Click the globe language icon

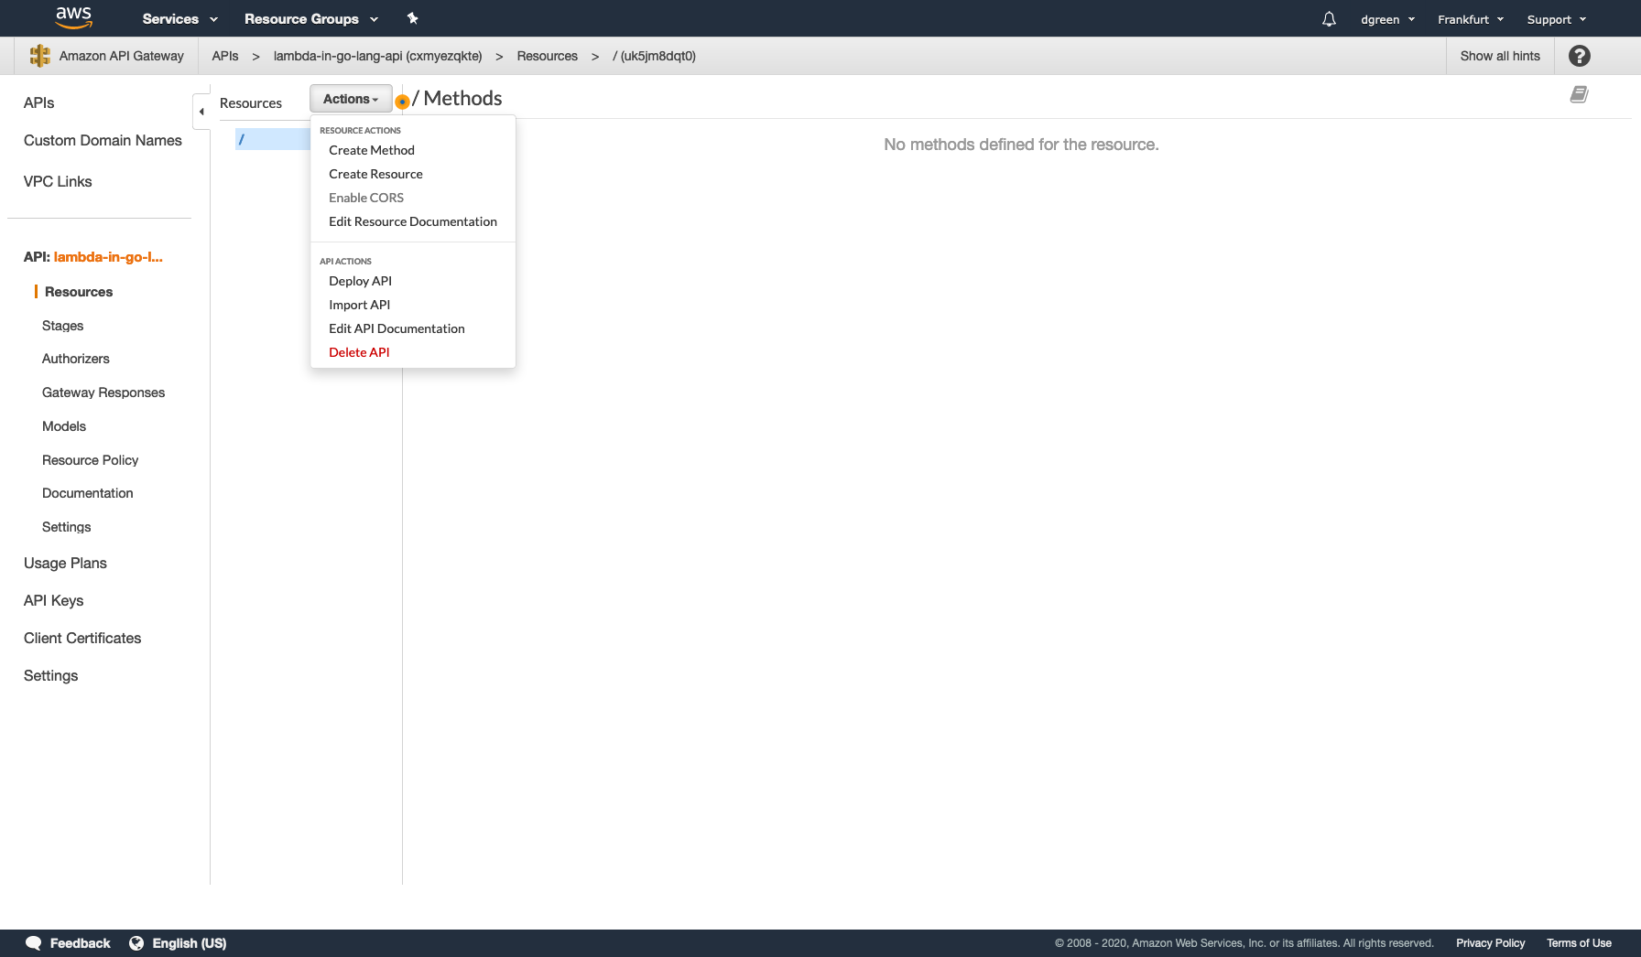[x=136, y=943]
